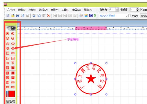Select the round star template with bottom text
The width and height of the screenshot is (147, 104).
(x=13, y=33)
